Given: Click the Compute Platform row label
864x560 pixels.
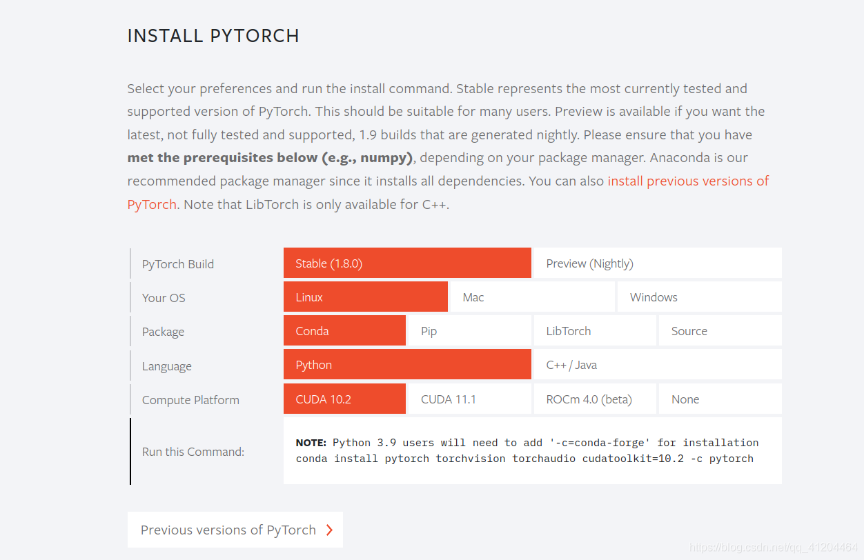Looking at the screenshot, I should (x=190, y=399).
